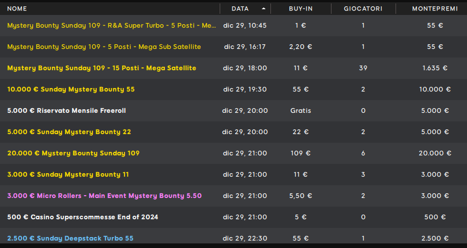
Task: Select 3.000 € Sunday Mystery Bounty 11
Action: click(x=68, y=174)
